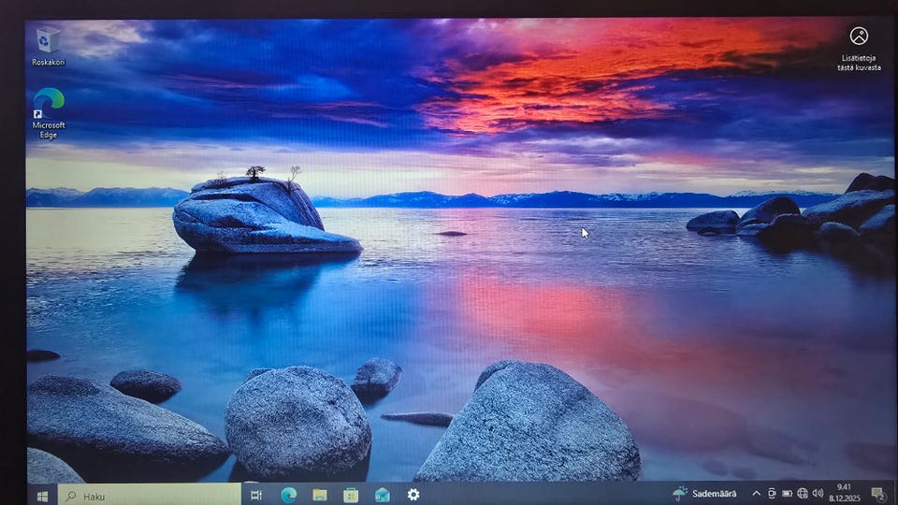Viewport: 898px width, 505px height.
Task: Open "Lisätietoja tästä kuvasta" spotlight icon
Action: (859, 49)
